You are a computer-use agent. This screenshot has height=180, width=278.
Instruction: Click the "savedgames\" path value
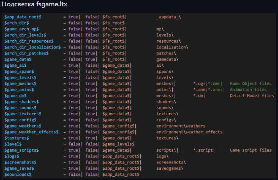point(170,168)
